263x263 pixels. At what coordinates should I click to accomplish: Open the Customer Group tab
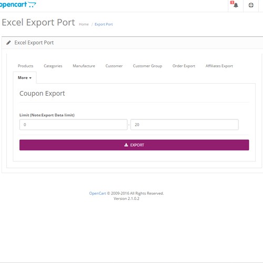(147, 66)
